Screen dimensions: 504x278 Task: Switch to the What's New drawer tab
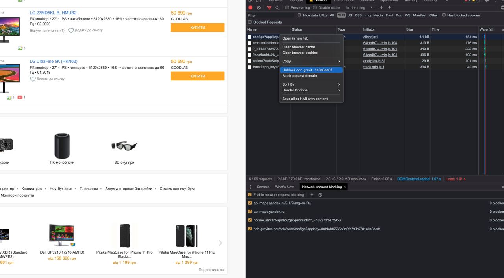tap(284, 187)
